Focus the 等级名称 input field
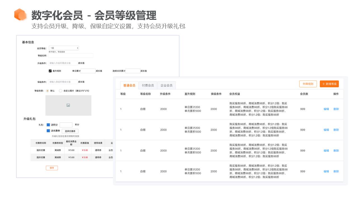Viewport: 358px width, 201px height. pos(71,56)
